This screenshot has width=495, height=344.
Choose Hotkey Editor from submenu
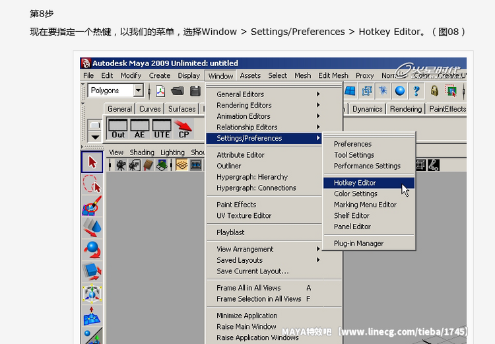click(x=369, y=183)
